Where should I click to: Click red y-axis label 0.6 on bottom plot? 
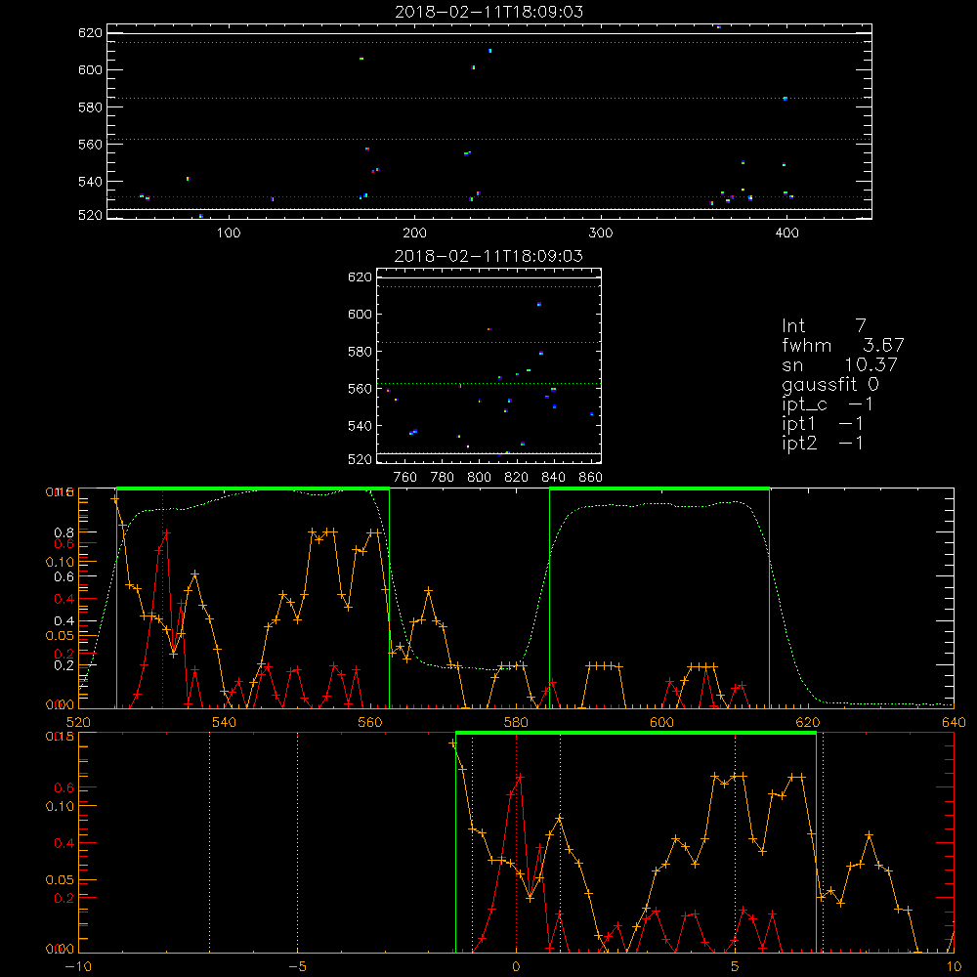pyautogui.click(x=64, y=788)
